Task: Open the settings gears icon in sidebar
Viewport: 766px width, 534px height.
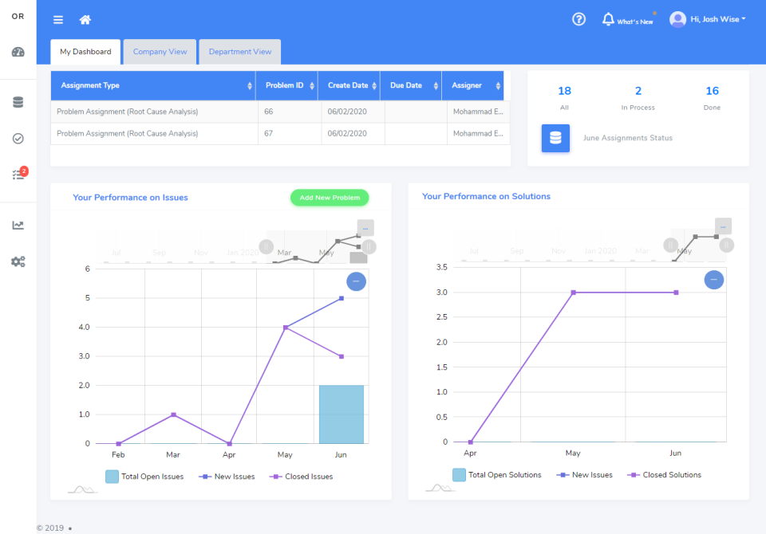Action: 18,261
